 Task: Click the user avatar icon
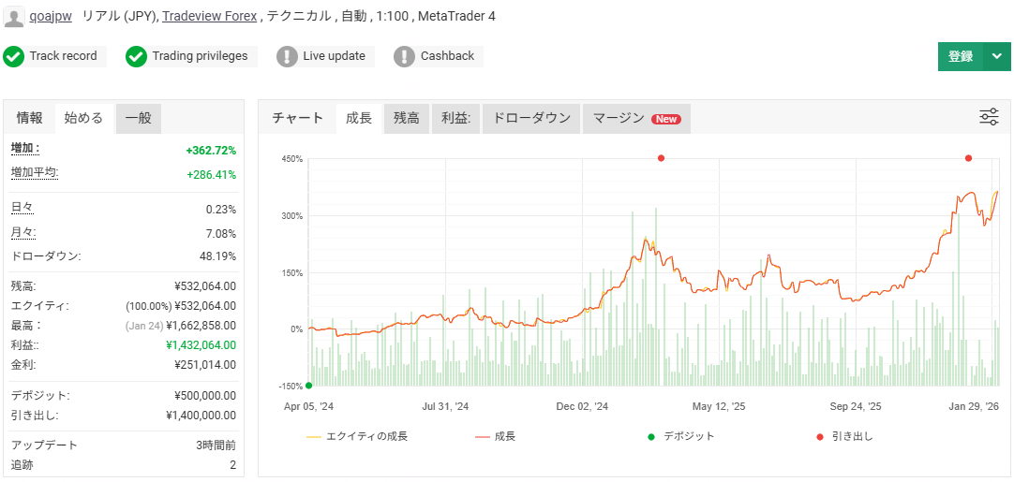click(x=14, y=16)
